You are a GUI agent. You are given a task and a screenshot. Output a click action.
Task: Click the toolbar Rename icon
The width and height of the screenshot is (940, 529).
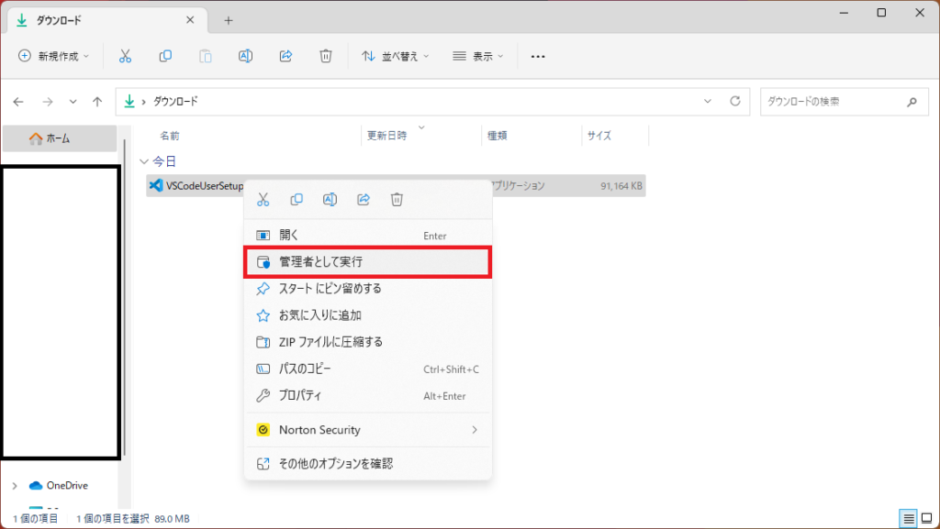point(245,56)
